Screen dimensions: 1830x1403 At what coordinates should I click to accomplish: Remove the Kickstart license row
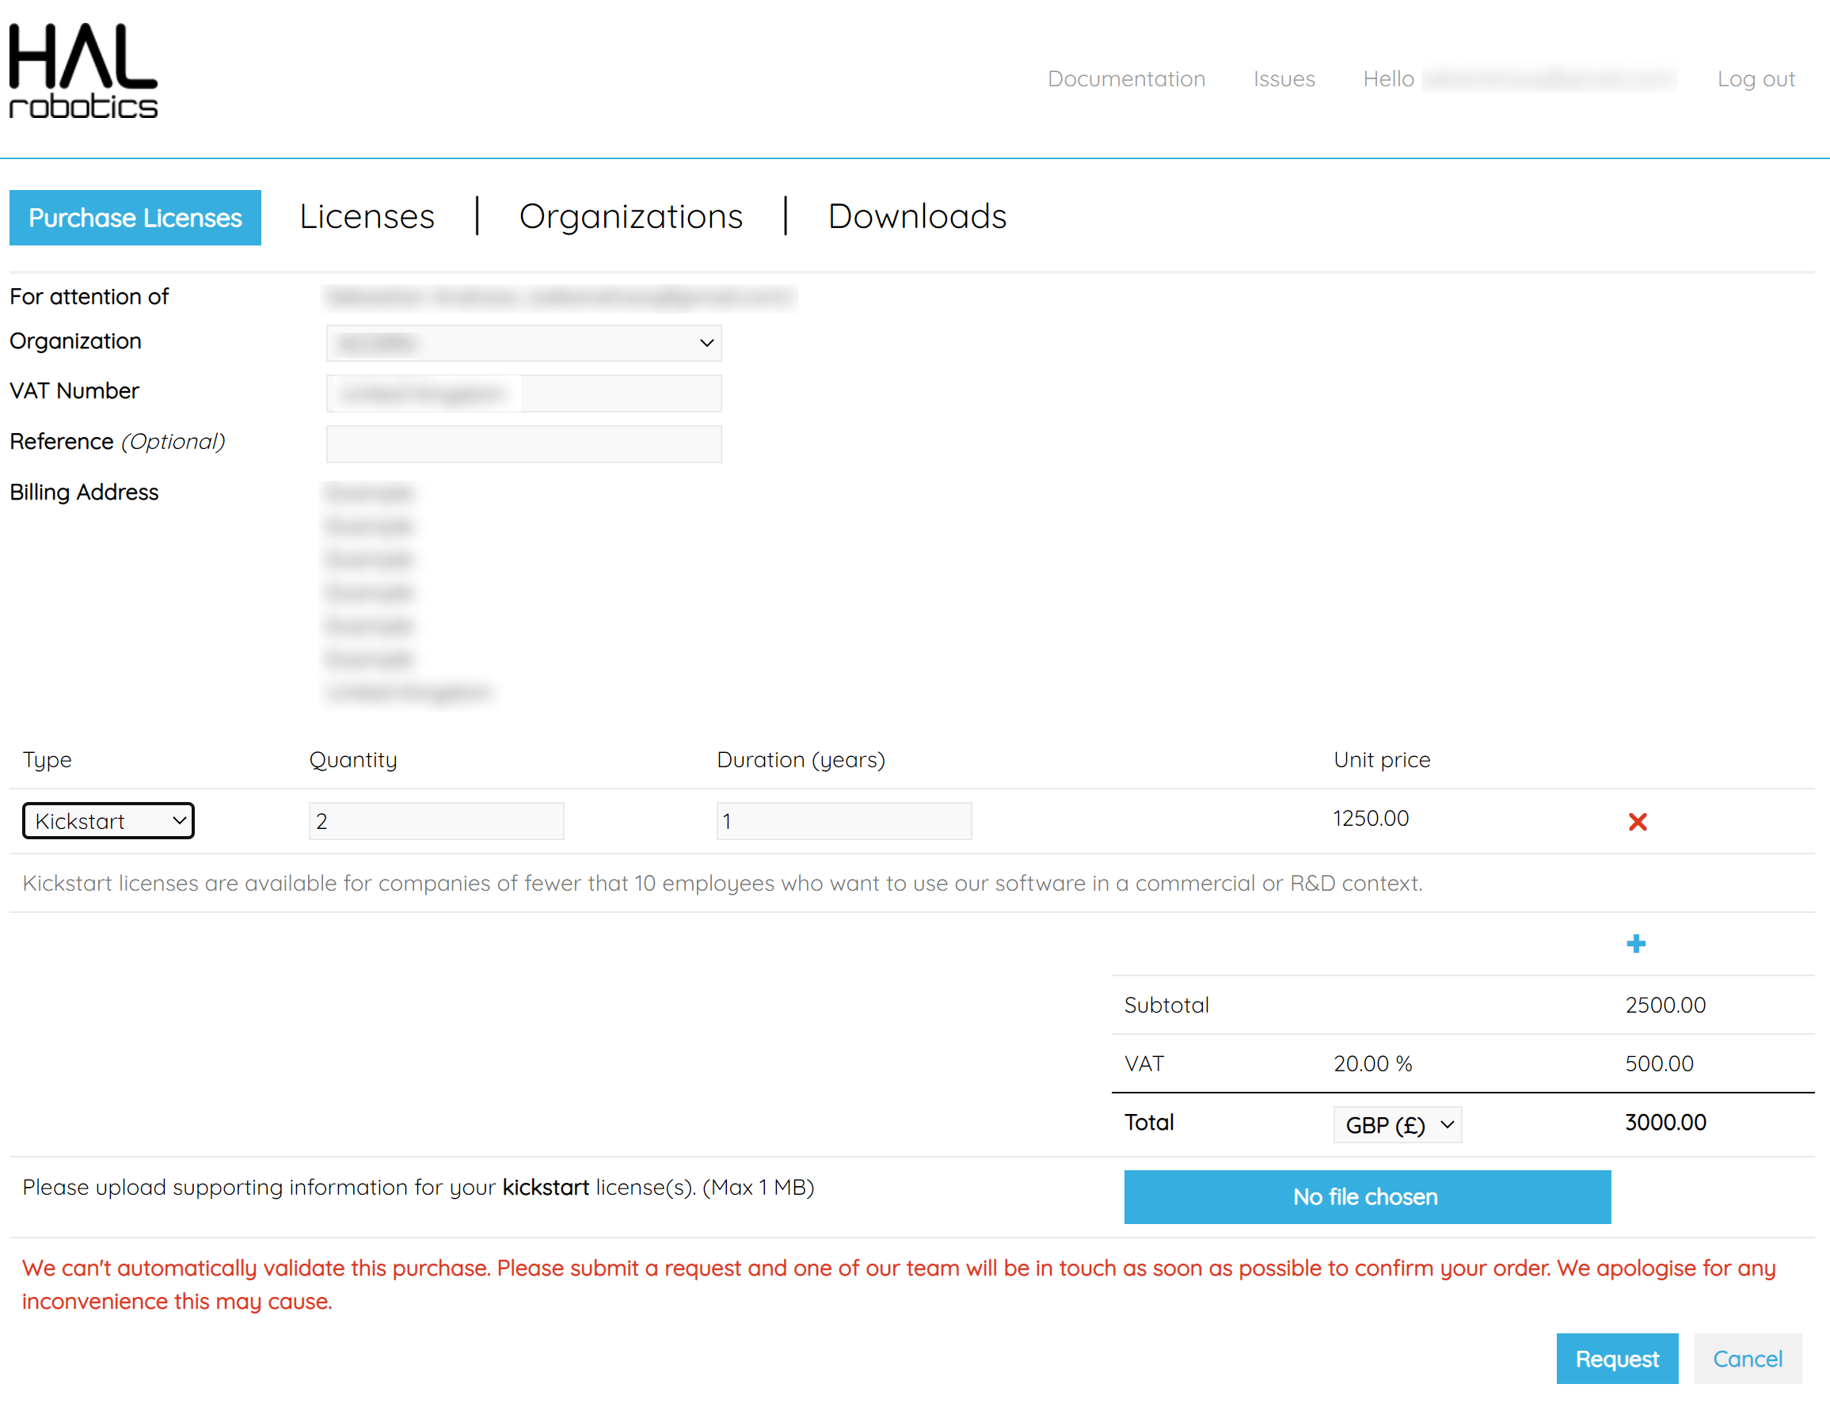(1637, 822)
